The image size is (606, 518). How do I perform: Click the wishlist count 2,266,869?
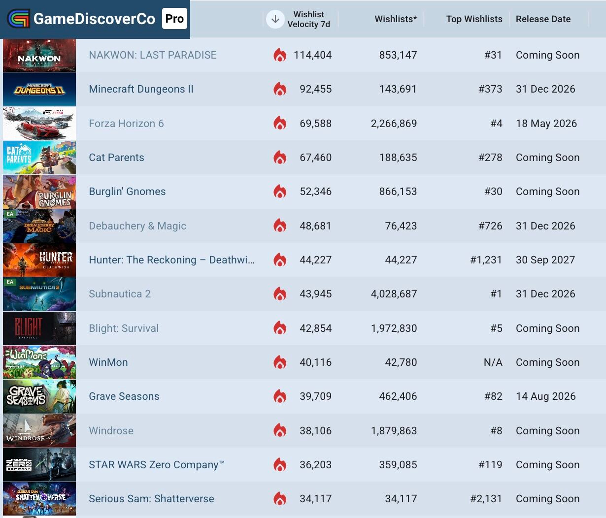(x=394, y=124)
